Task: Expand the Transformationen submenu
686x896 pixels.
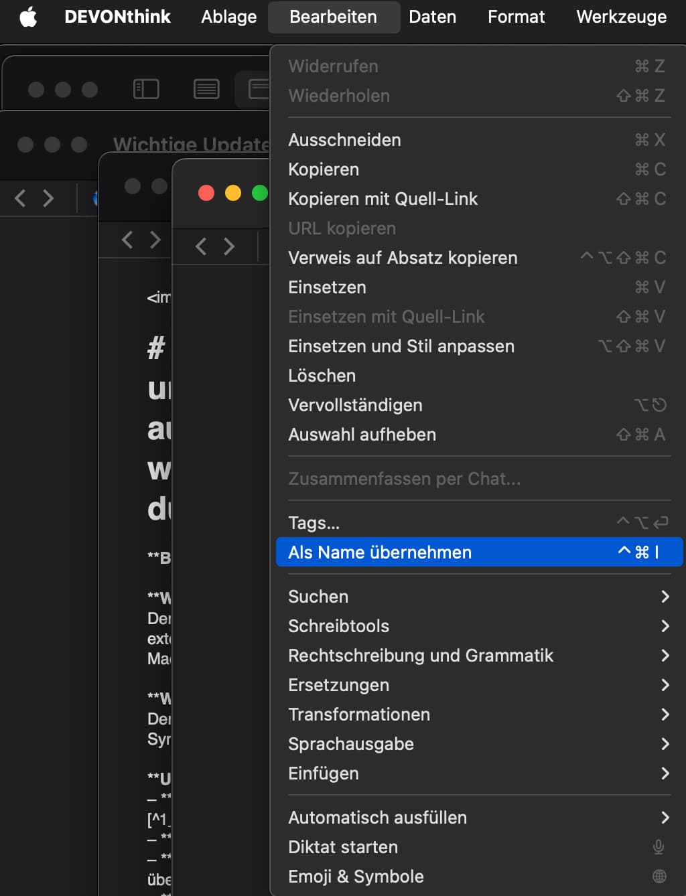Action: 359,715
